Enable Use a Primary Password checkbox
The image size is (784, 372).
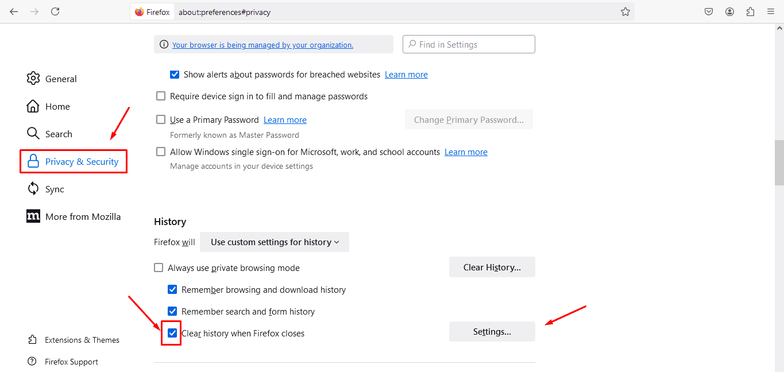point(161,120)
